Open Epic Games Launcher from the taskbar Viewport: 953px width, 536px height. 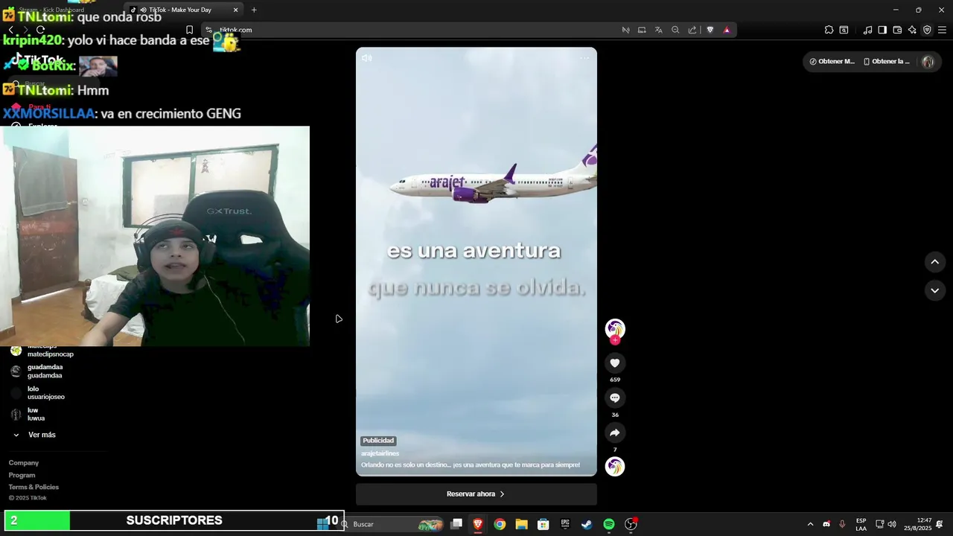coord(565,524)
